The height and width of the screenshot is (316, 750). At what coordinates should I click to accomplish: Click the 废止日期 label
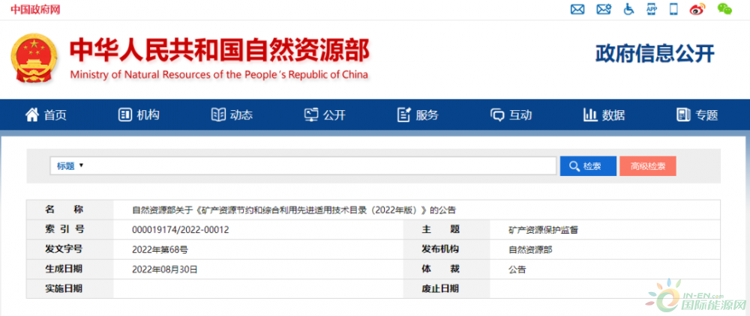pos(440,289)
